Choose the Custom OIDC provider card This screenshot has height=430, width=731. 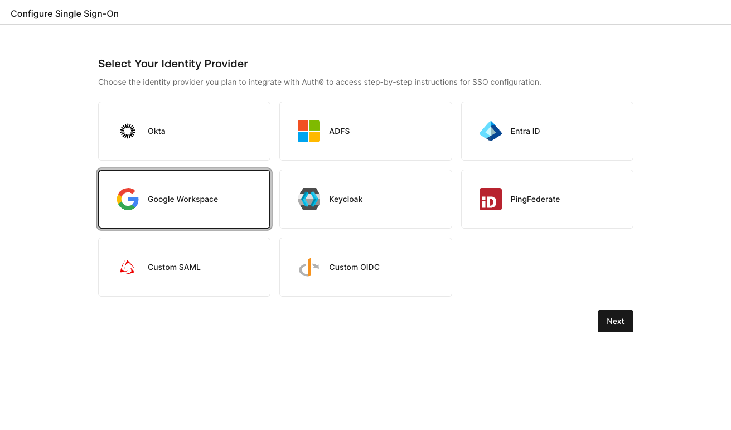click(366, 267)
